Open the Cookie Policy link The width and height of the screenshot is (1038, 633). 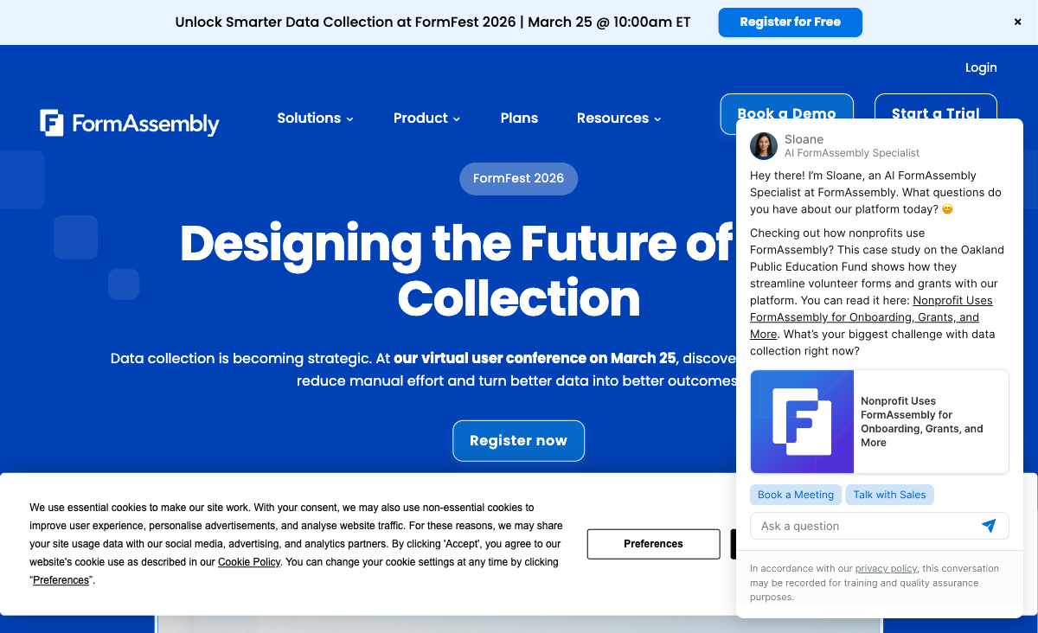(249, 562)
